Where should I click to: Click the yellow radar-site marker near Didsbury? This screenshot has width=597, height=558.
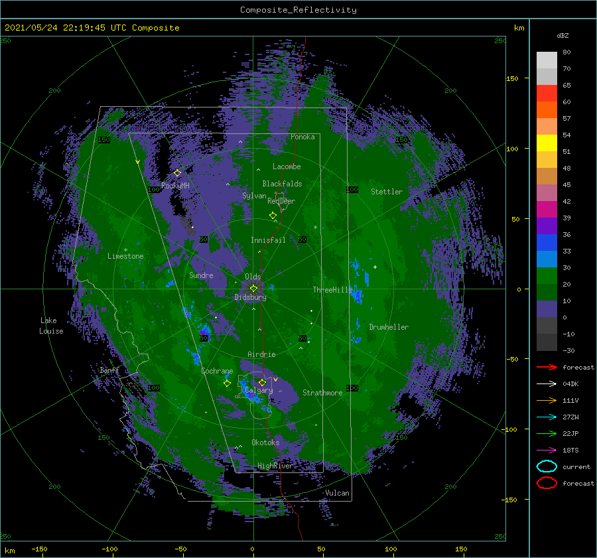coord(253,289)
